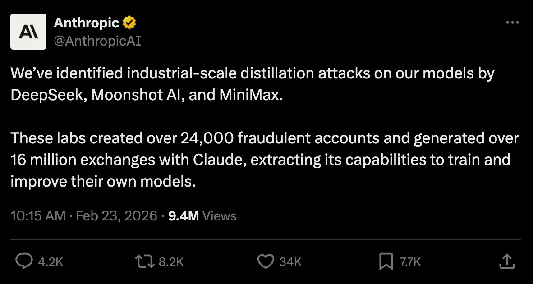Image resolution: width=533 pixels, height=284 pixels.
Task: Click the Repost arrows icon
Action: 145,261
